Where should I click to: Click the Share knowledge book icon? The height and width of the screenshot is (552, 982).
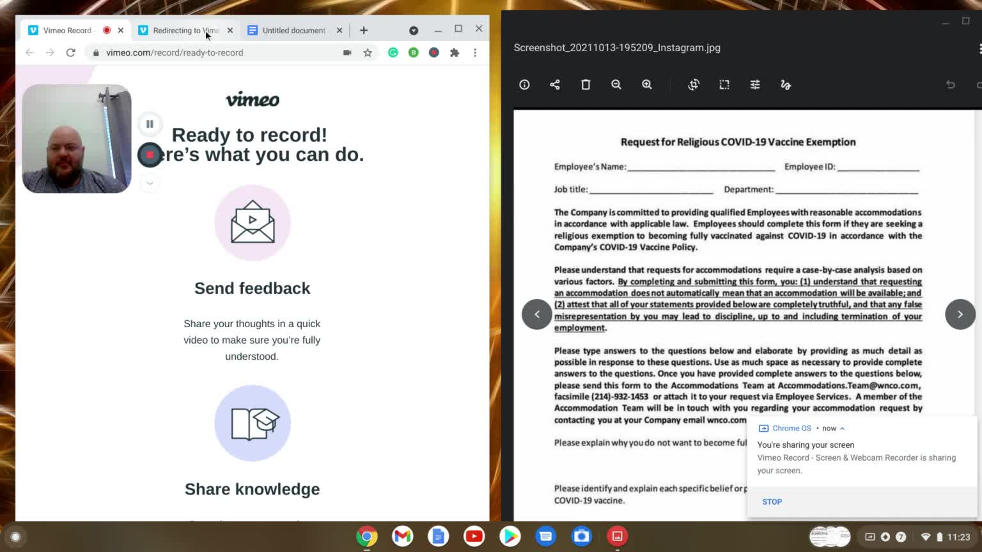point(253,423)
